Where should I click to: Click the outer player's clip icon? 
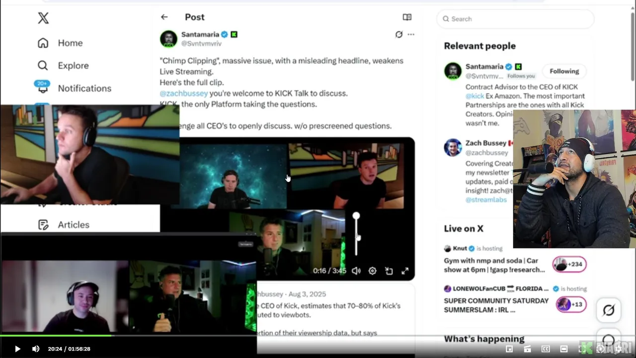click(x=527, y=349)
